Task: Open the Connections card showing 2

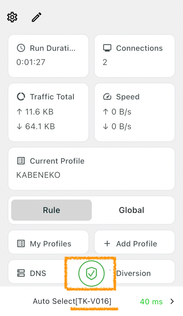Action: pos(135,56)
